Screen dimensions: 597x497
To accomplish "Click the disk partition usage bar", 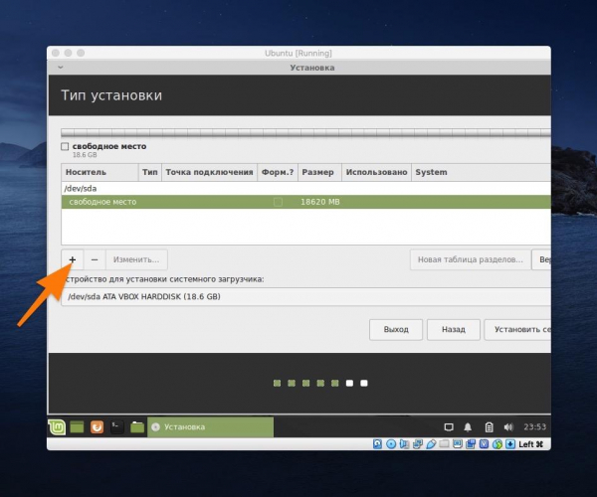I will coord(305,133).
